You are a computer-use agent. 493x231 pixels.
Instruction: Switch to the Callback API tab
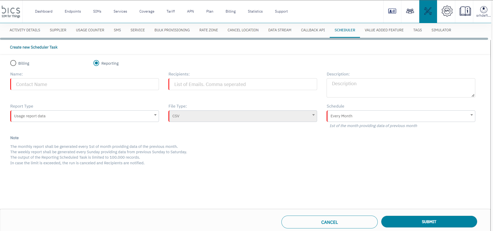pyautogui.click(x=313, y=30)
